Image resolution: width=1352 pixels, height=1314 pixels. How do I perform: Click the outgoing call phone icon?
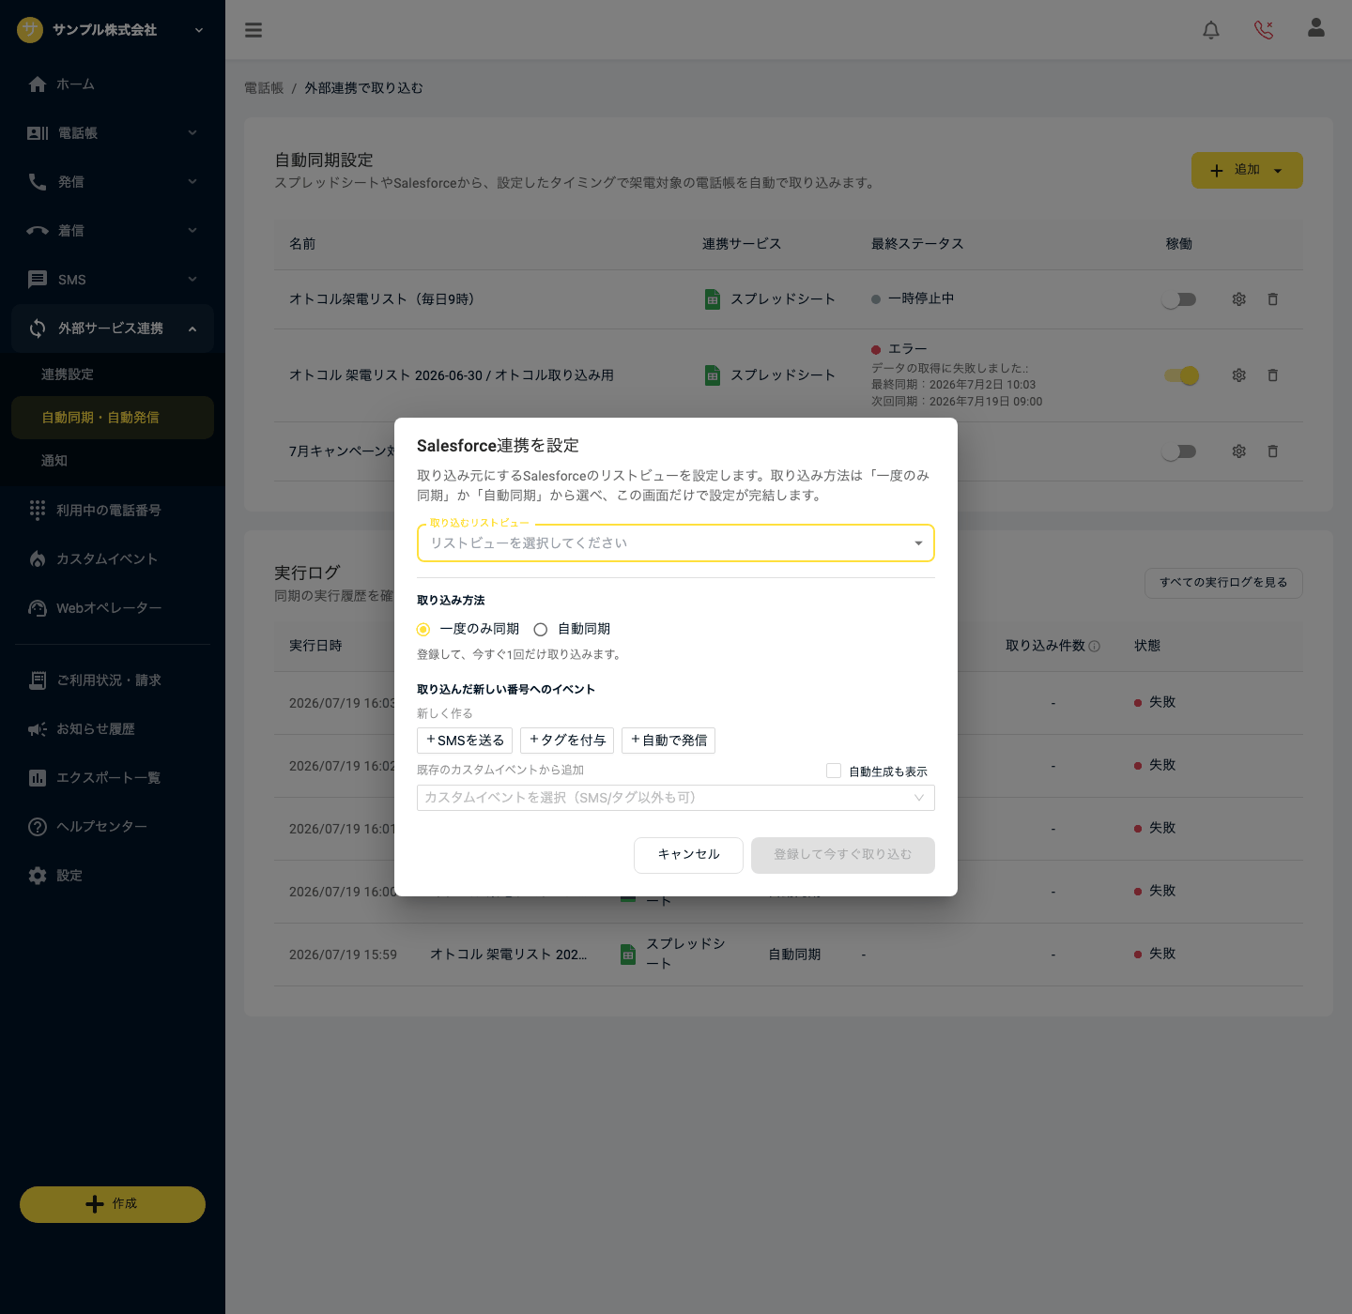pos(38,182)
